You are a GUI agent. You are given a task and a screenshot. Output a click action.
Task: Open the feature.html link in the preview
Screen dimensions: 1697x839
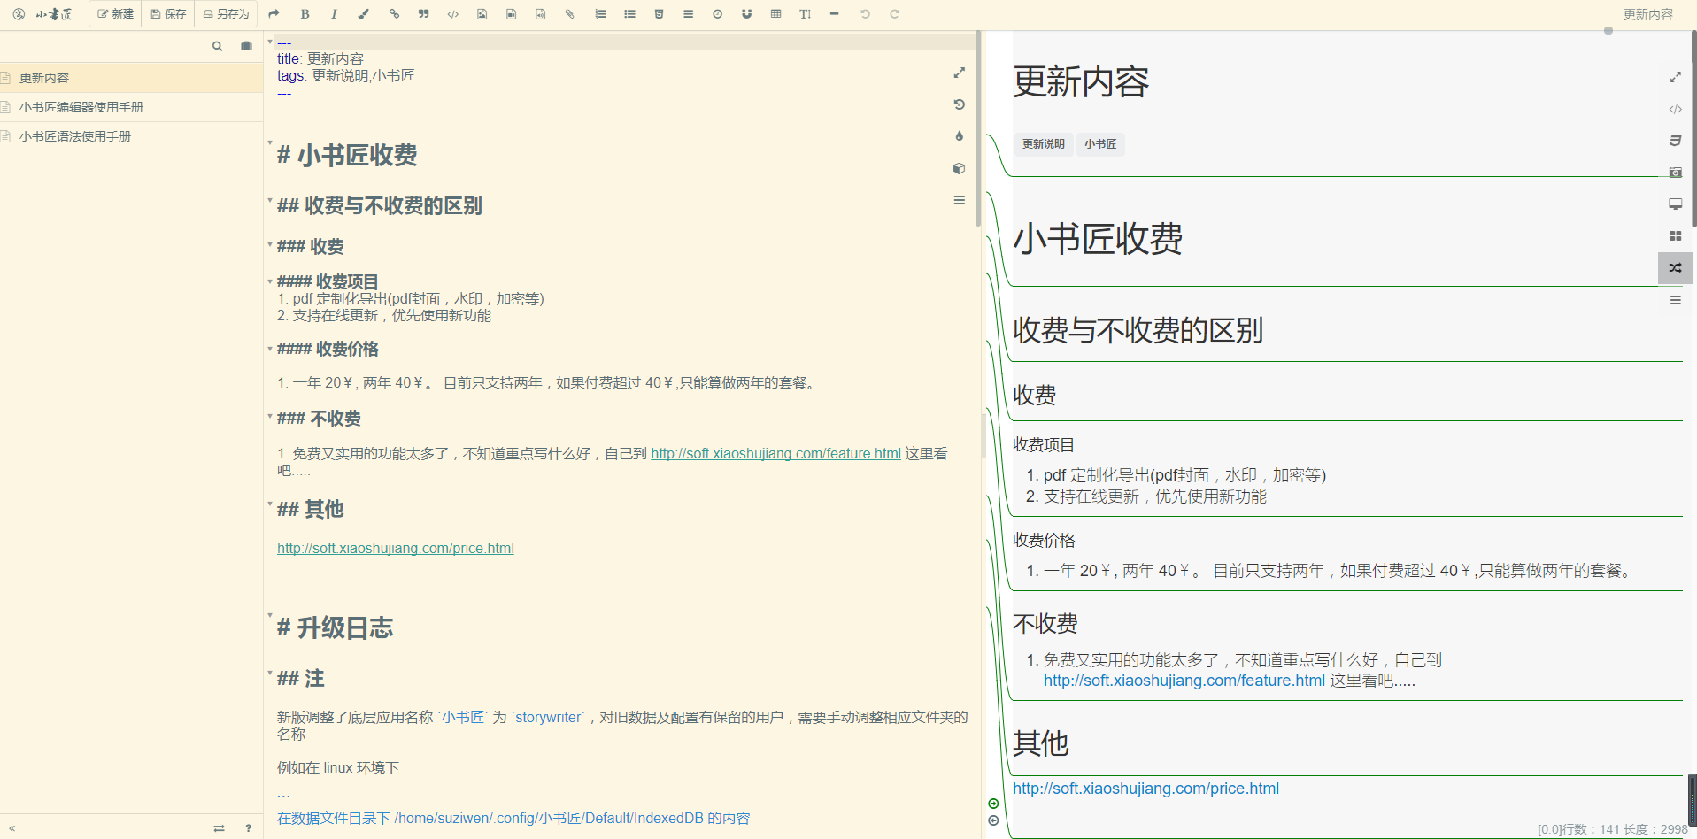tap(1184, 681)
